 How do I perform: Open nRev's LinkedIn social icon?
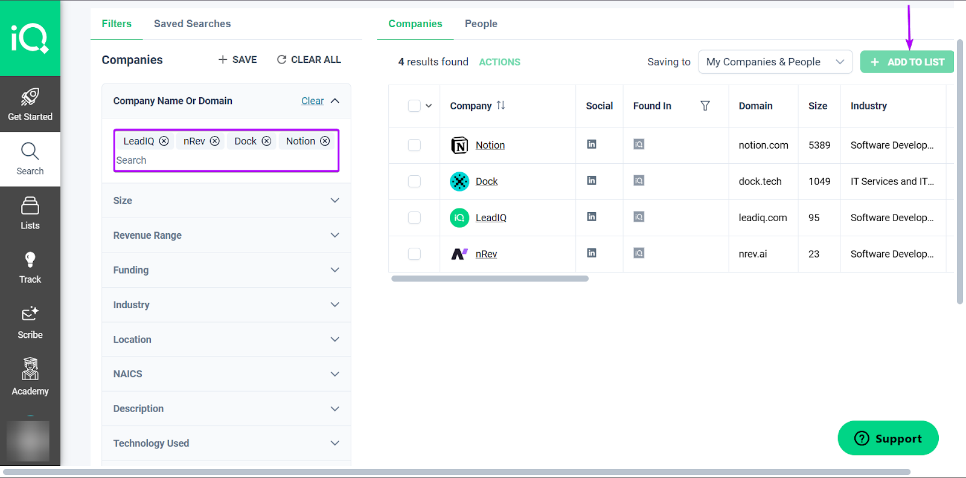coord(592,253)
